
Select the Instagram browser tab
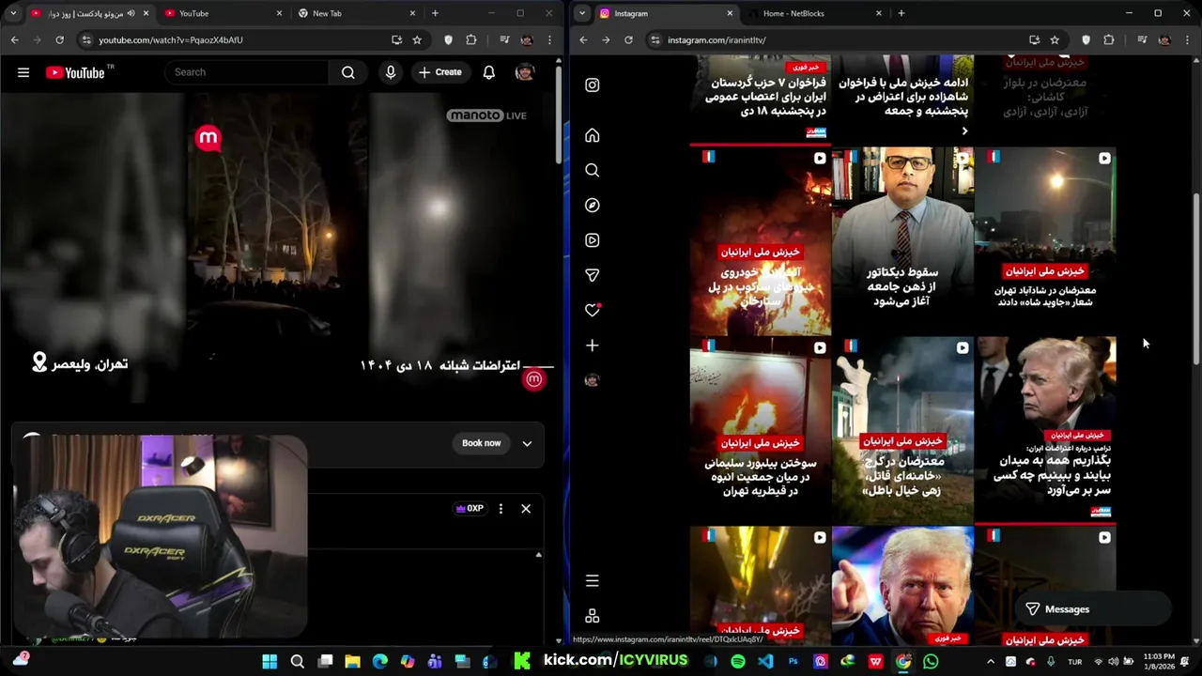666,13
